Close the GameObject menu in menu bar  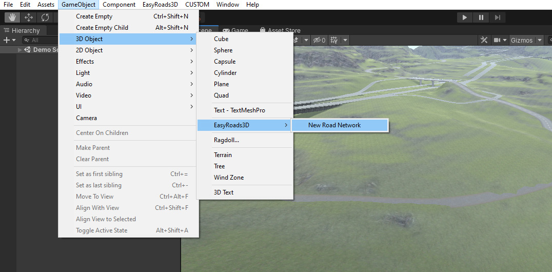click(x=78, y=5)
